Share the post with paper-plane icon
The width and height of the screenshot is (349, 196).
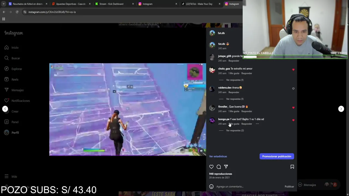226,167
